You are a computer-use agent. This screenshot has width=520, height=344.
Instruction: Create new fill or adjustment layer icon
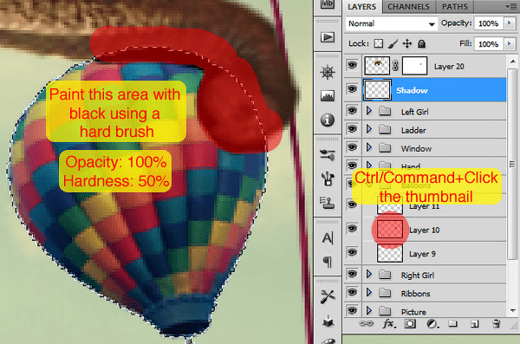click(x=432, y=323)
